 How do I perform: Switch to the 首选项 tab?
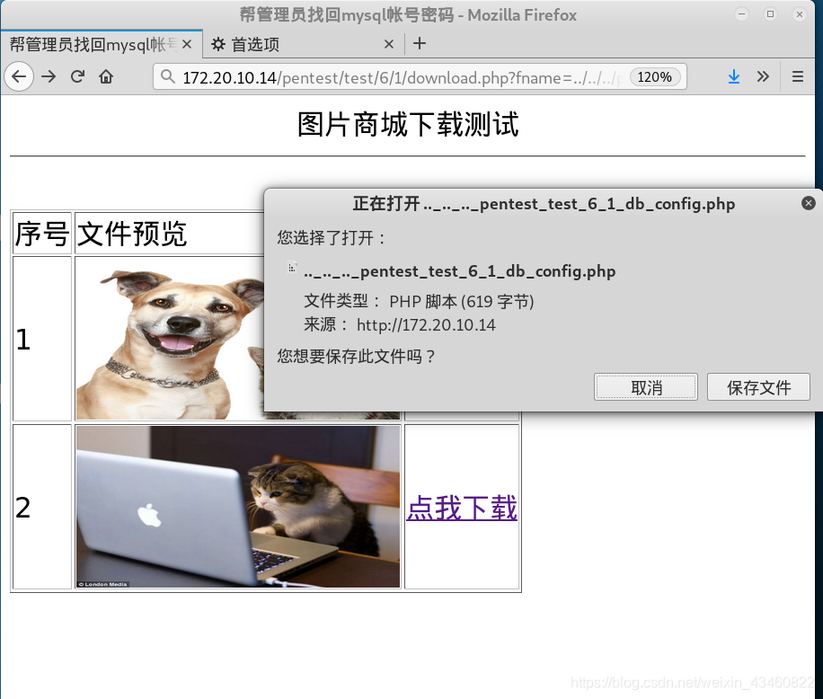(x=304, y=44)
